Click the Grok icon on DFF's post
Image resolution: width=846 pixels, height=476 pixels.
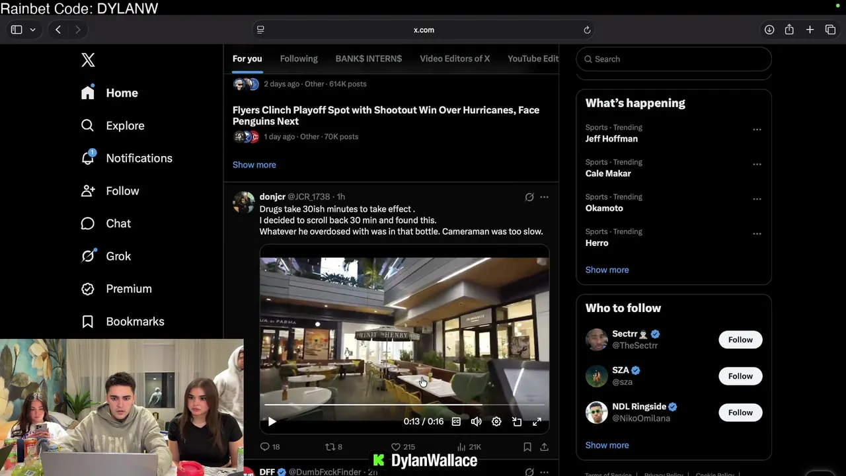coord(529,472)
